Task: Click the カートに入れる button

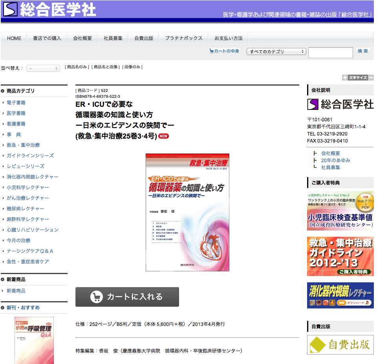Action: coord(127,297)
